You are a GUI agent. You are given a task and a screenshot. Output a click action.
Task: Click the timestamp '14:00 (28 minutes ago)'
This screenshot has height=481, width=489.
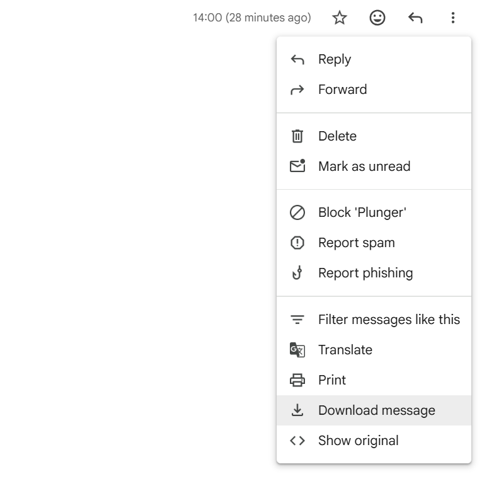[251, 18]
